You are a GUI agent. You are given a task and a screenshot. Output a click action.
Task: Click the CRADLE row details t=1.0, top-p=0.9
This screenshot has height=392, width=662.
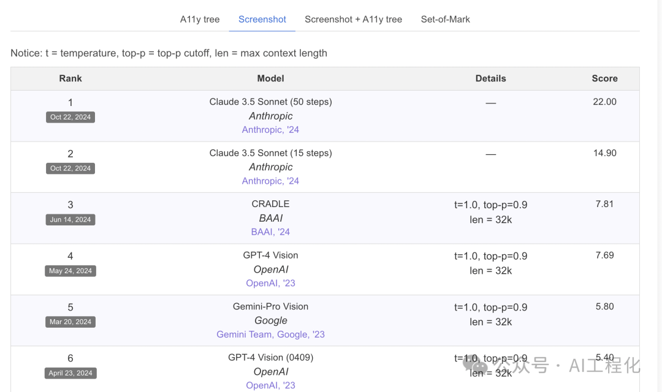[490, 205]
